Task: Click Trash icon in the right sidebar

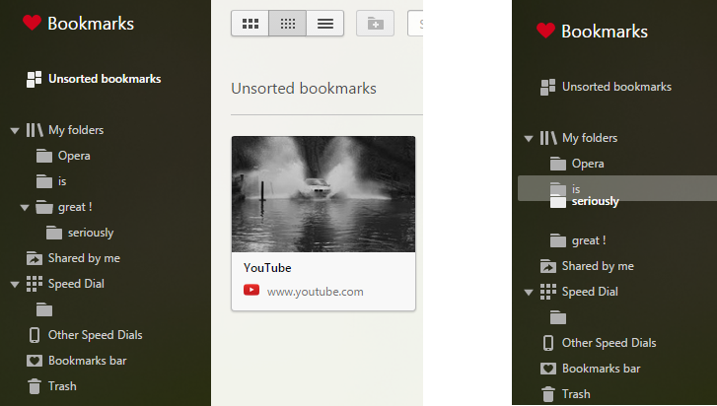Action: pyautogui.click(x=548, y=394)
